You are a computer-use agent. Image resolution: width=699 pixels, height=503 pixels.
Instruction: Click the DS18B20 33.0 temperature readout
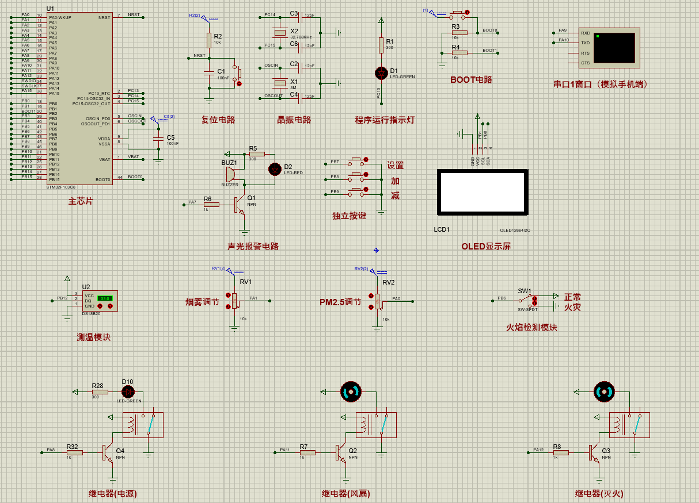point(104,298)
